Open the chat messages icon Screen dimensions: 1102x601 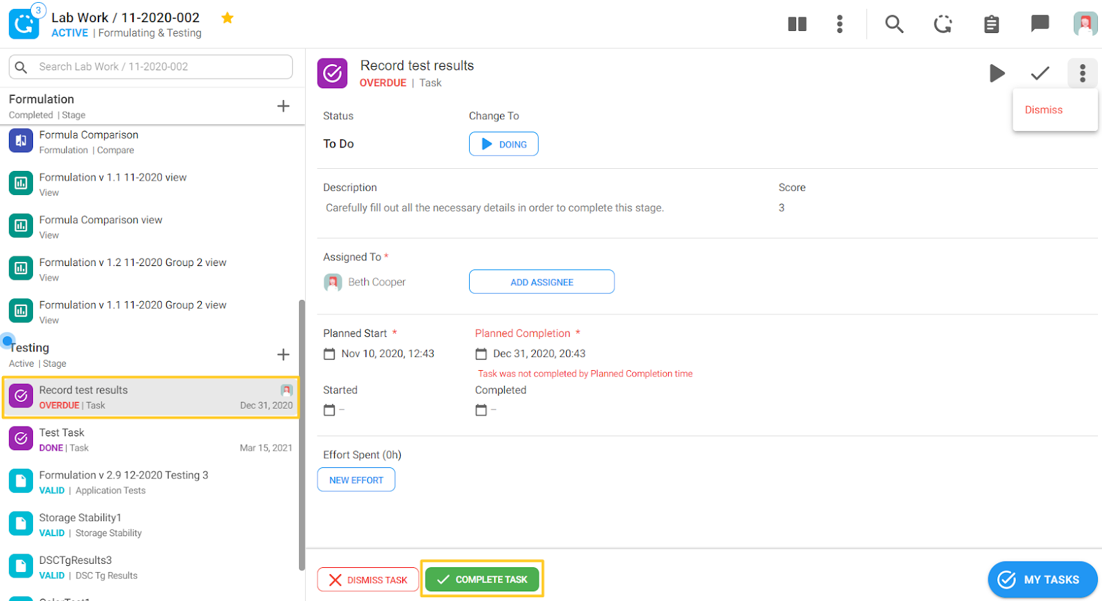pyautogui.click(x=1039, y=23)
